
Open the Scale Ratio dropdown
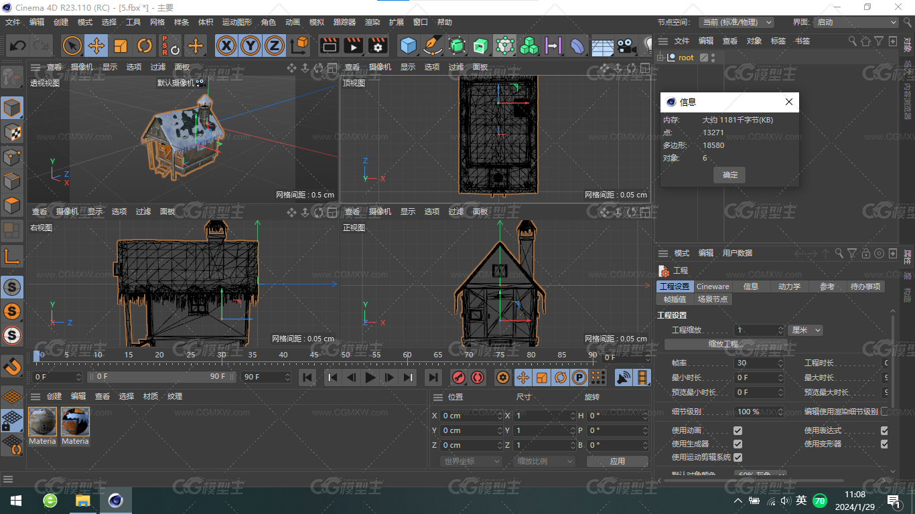[x=545, y=461]
